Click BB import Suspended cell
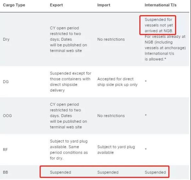The height and width of the screenshot is (180, 191). pos(108,172)
